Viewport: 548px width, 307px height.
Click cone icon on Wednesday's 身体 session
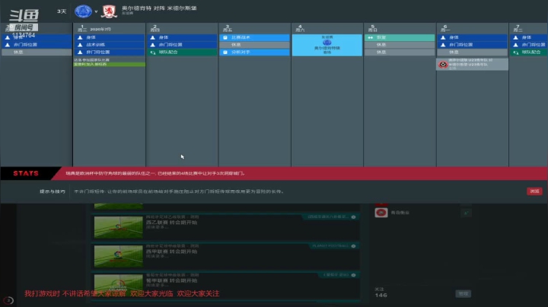point(80,37)
